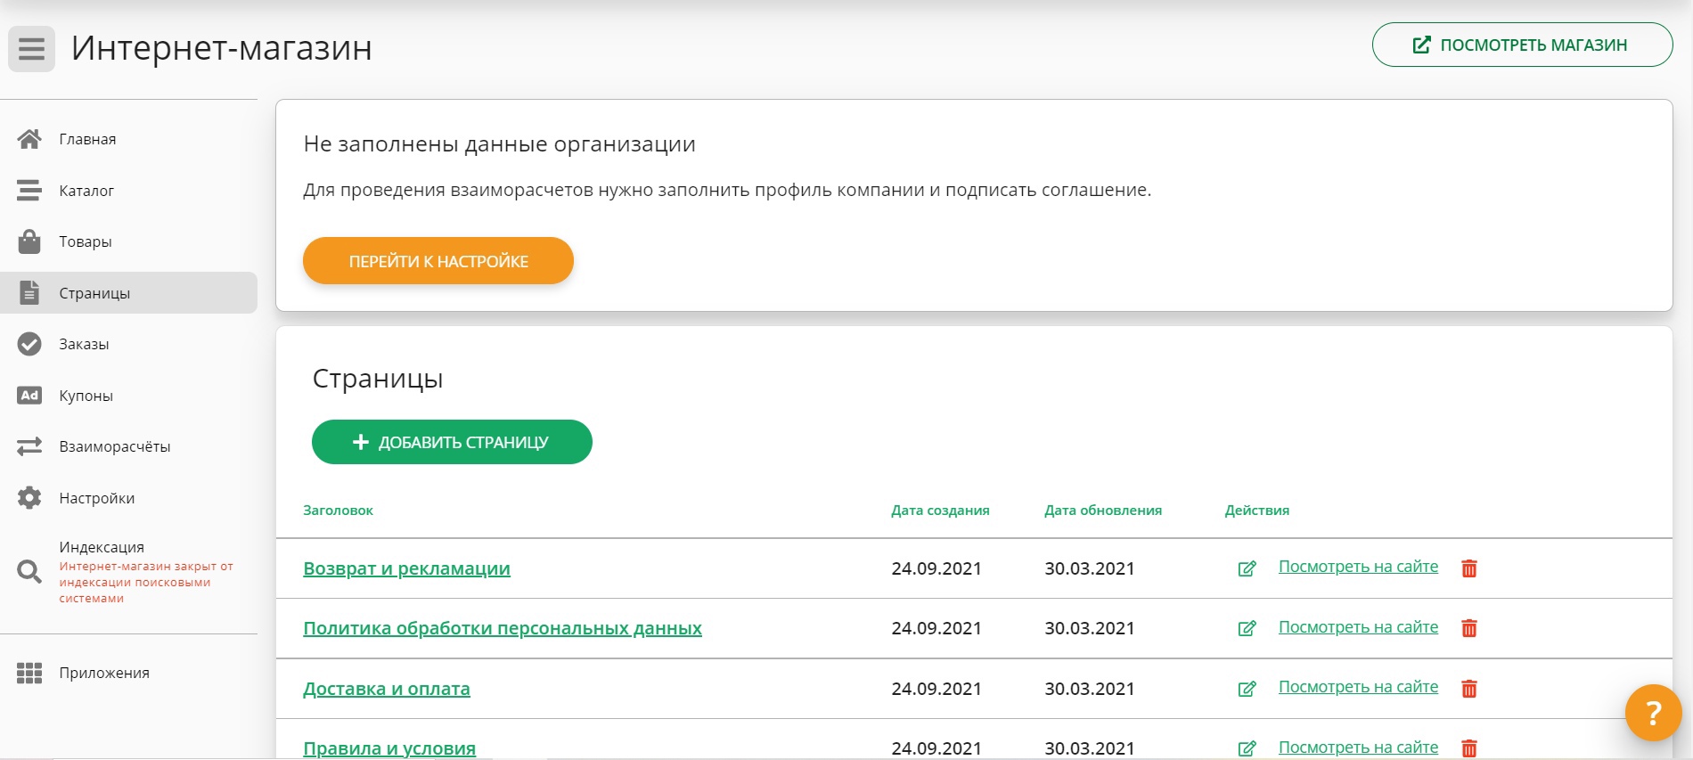
Task: Delete the Правила и условия page
Action: point(1469,748)
